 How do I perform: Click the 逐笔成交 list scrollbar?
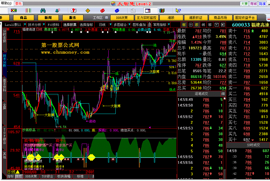[x=225, y=138]
